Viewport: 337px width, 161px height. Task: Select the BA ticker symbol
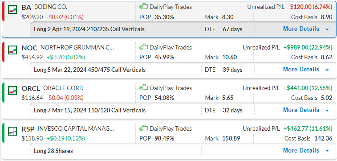[26, 7]
